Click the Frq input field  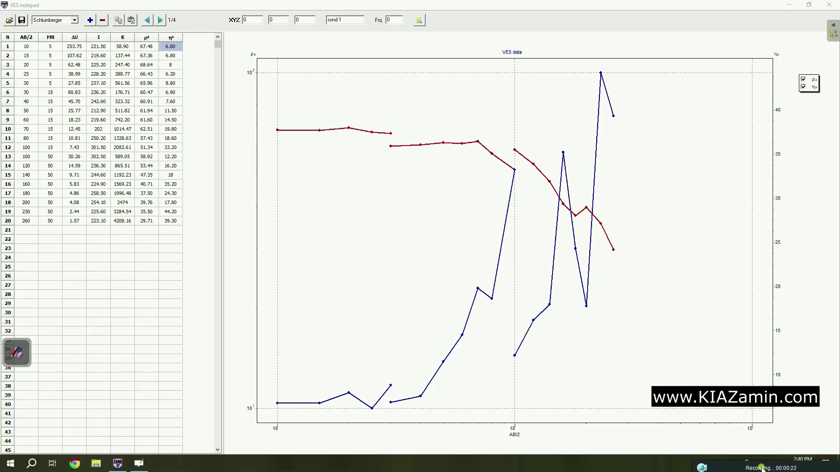pyautogui.click(x=394, y=20)
